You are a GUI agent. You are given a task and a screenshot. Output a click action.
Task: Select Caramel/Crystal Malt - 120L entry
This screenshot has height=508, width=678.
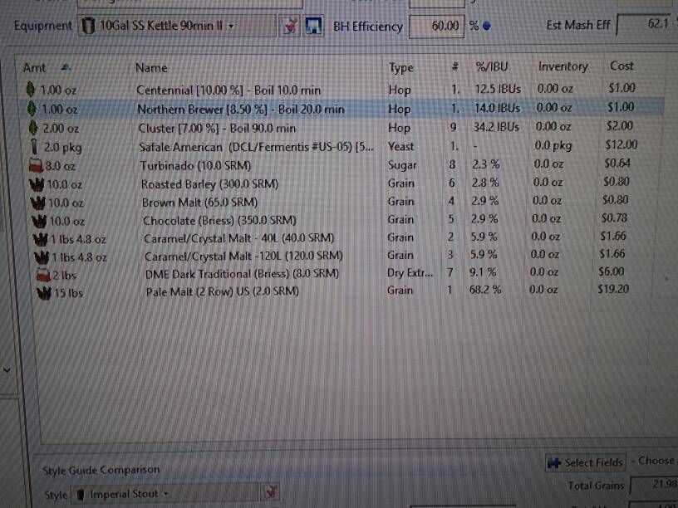[x=244, y=256]
